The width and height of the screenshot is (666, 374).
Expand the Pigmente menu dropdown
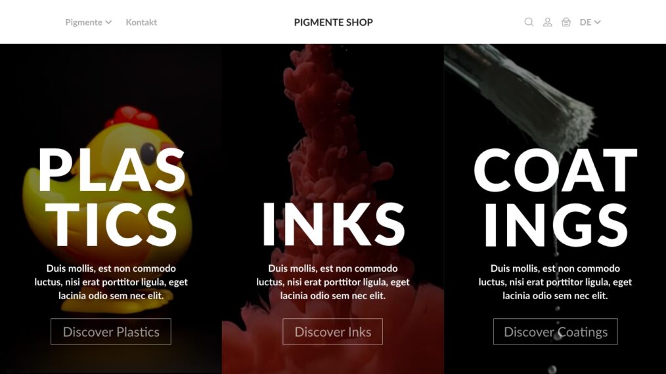89,22
